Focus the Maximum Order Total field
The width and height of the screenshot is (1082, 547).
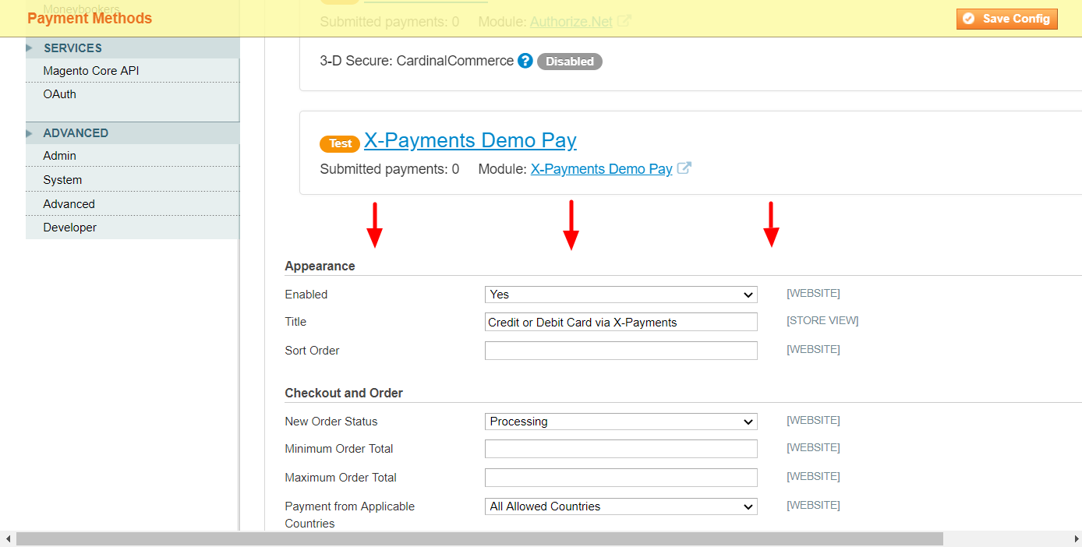621,478
